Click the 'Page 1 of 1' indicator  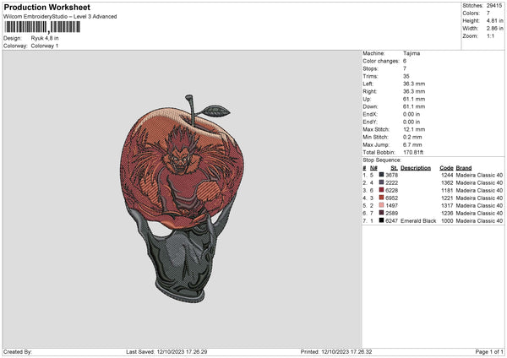point(489,351)
